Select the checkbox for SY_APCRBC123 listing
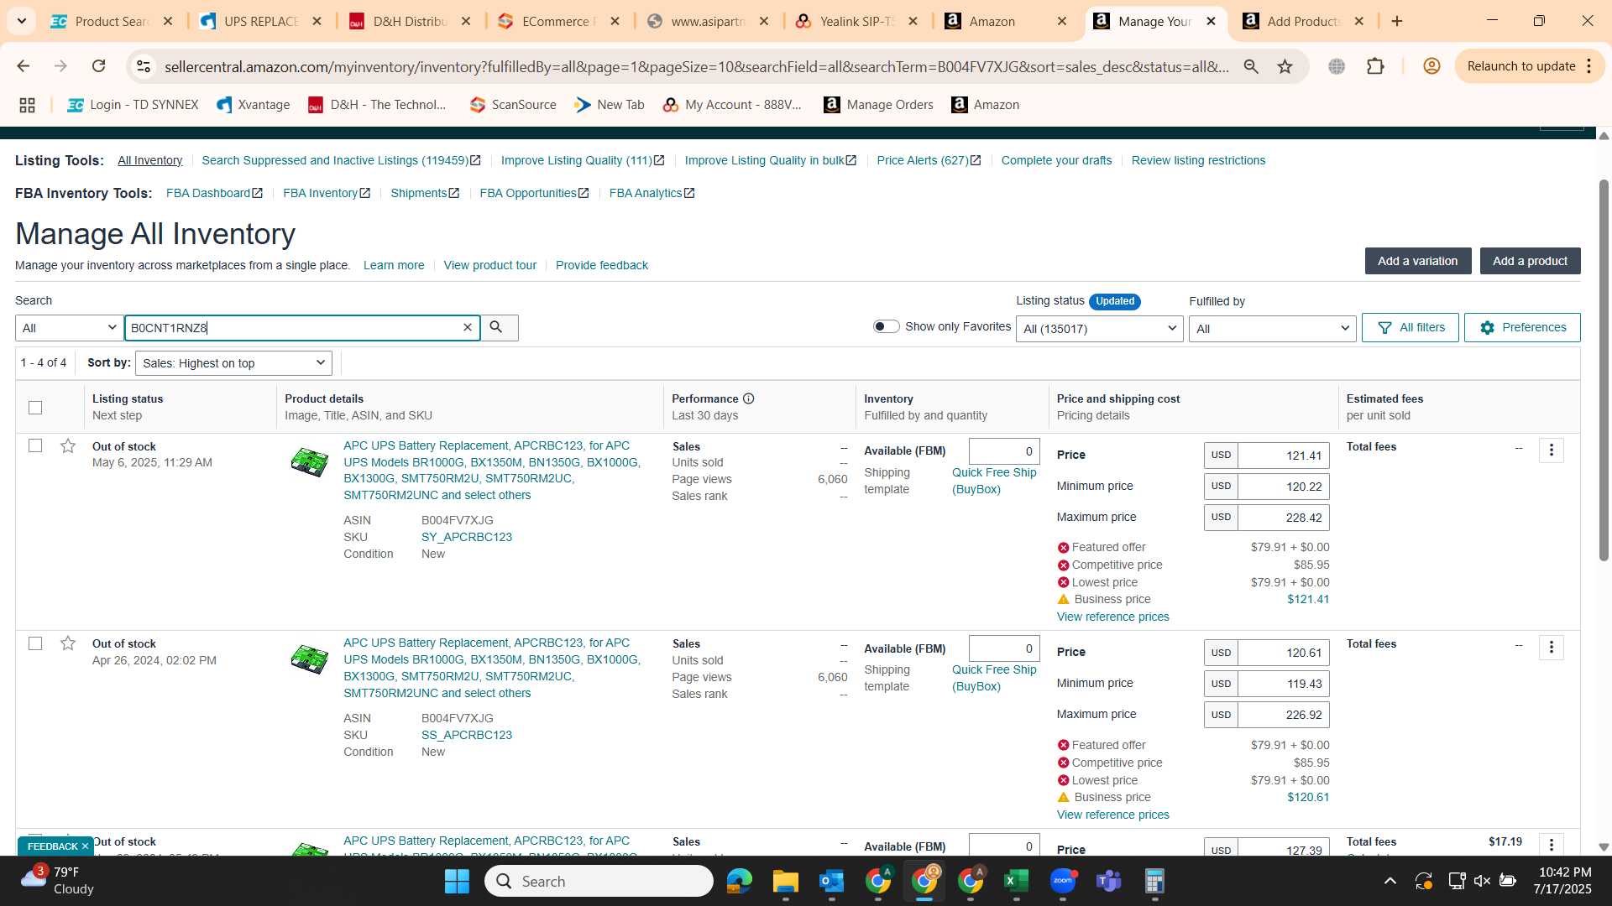Viewport: 1612px width, 906px height. pyautogui.click(x=35, y=445)
